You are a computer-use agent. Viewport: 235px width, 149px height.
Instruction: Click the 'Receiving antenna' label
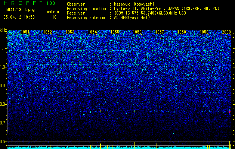(86, 18)
